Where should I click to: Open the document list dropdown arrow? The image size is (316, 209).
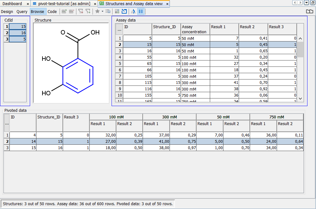[306, 3]
